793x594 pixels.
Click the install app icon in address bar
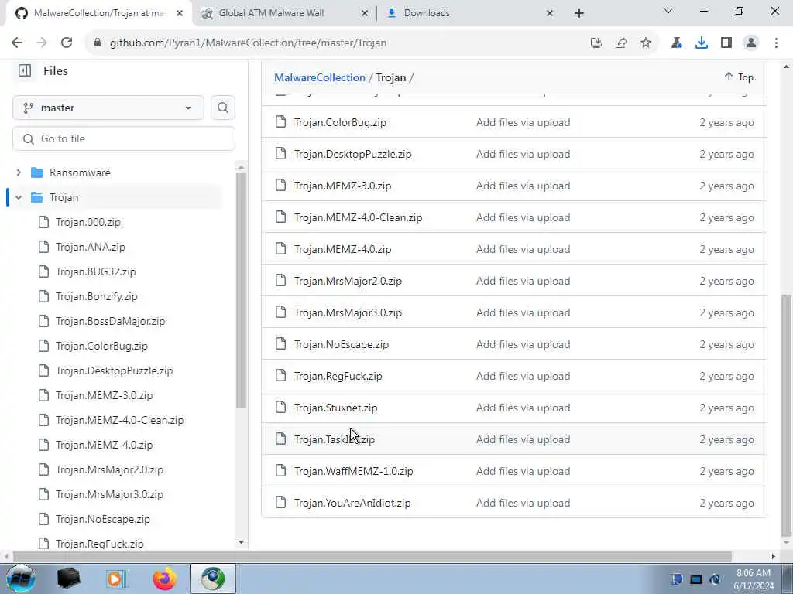(x=596, y=43)
